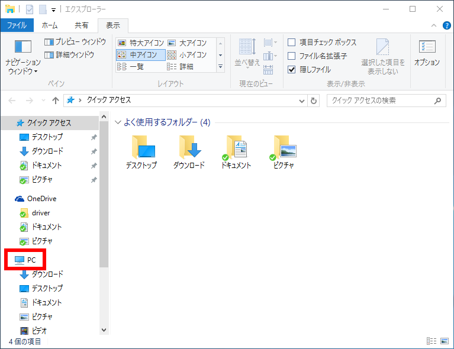Refresh the current location
The width and height of the screenshot is (454, 349).
point(314,101)
